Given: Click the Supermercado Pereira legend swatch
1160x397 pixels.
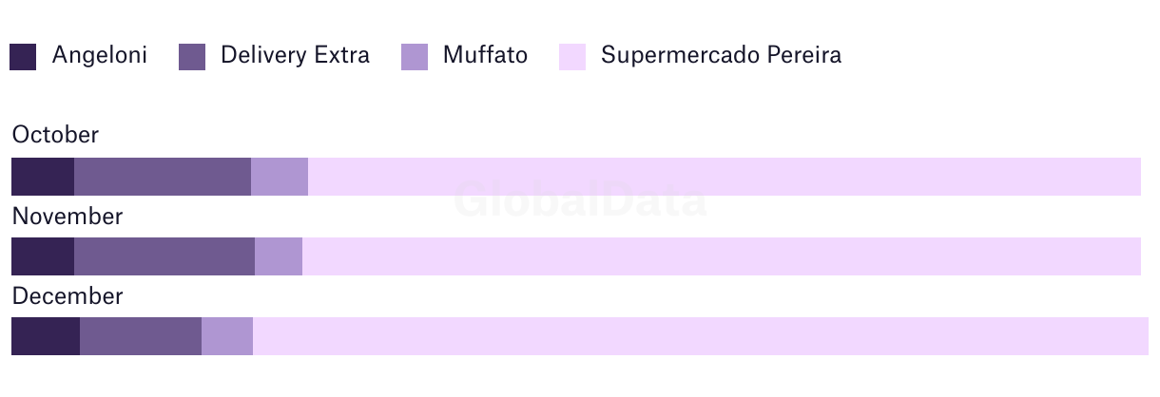Looking at the screenshot, I should (x=572, y=57).
